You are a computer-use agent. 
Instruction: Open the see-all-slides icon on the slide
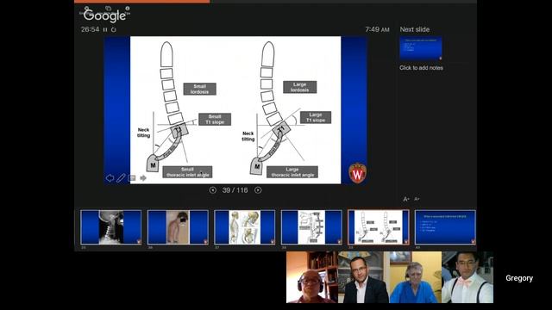(x=132, y=178)
